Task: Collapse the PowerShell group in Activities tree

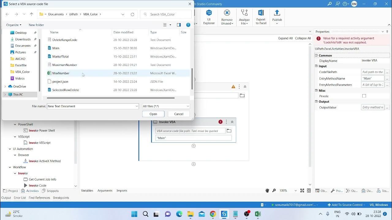Action: (x=15, y=124)
